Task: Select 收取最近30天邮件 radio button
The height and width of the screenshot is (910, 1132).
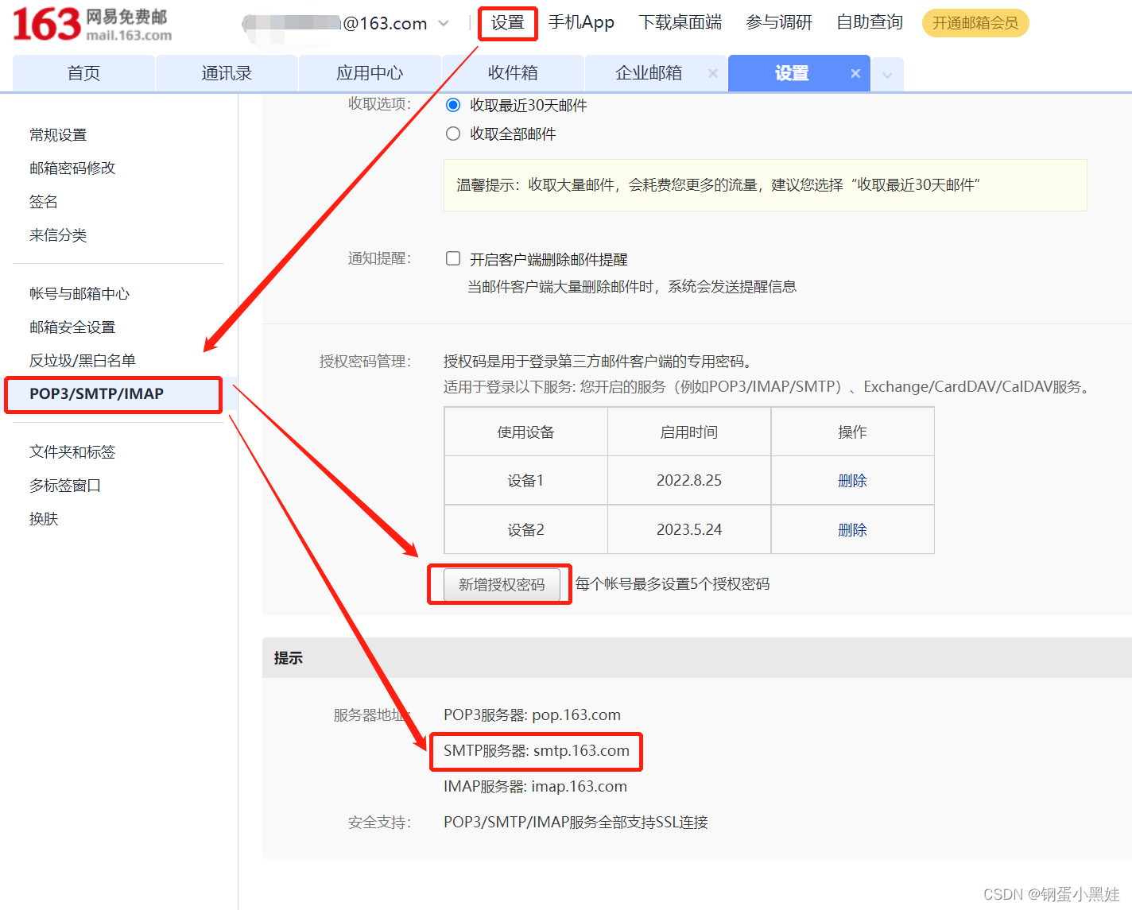Action: coord(453,105)
